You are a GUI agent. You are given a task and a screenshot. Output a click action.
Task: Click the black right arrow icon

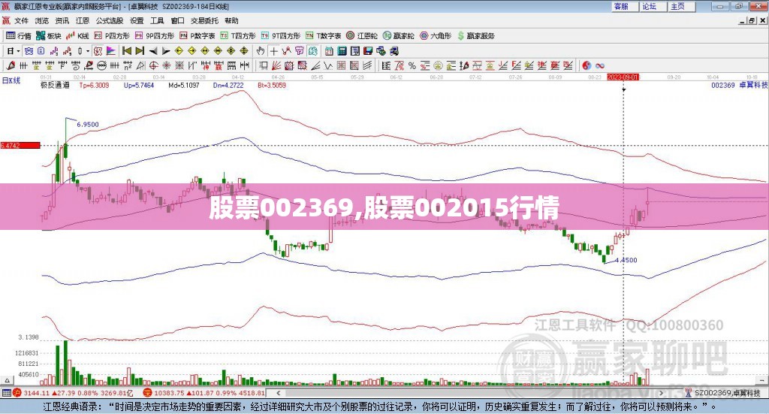point(166,51)
